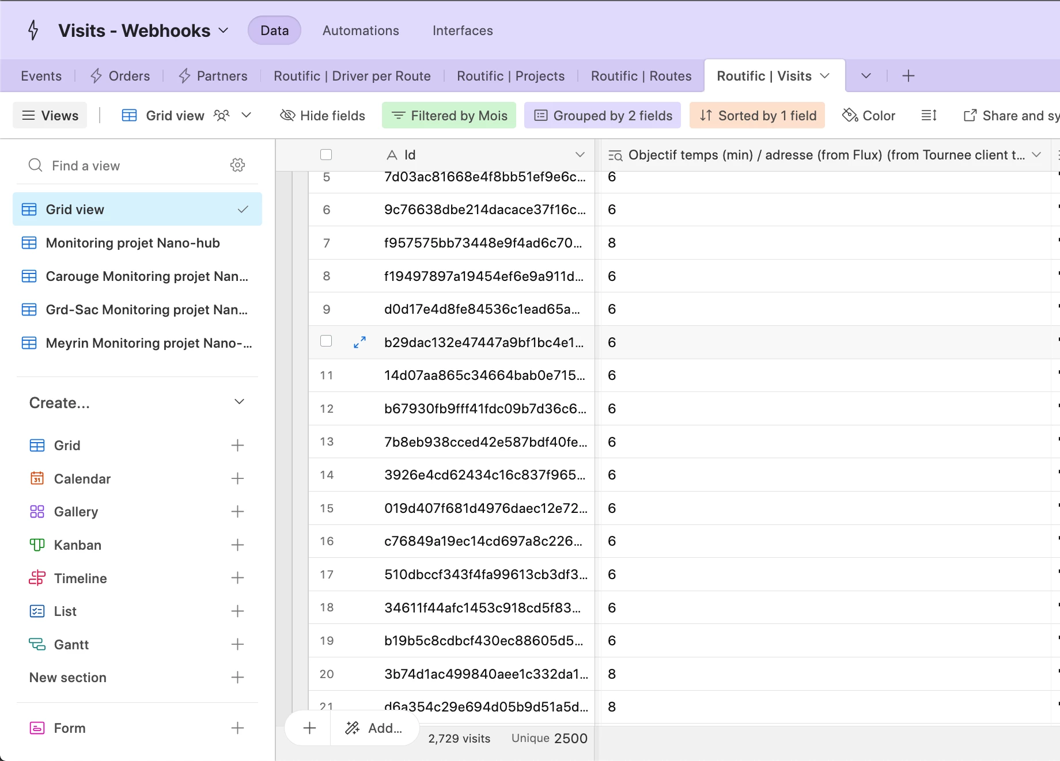Create a new List view

tap(238, 611)
